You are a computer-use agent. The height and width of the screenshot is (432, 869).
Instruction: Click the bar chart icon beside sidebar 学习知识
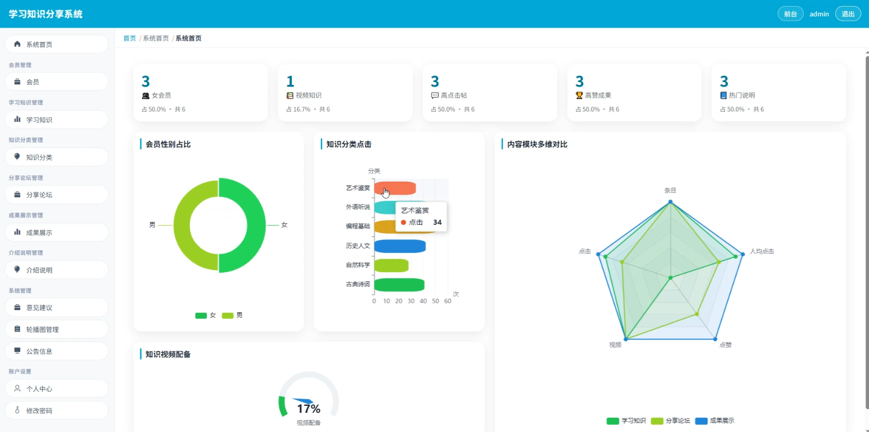coord(17,119)
